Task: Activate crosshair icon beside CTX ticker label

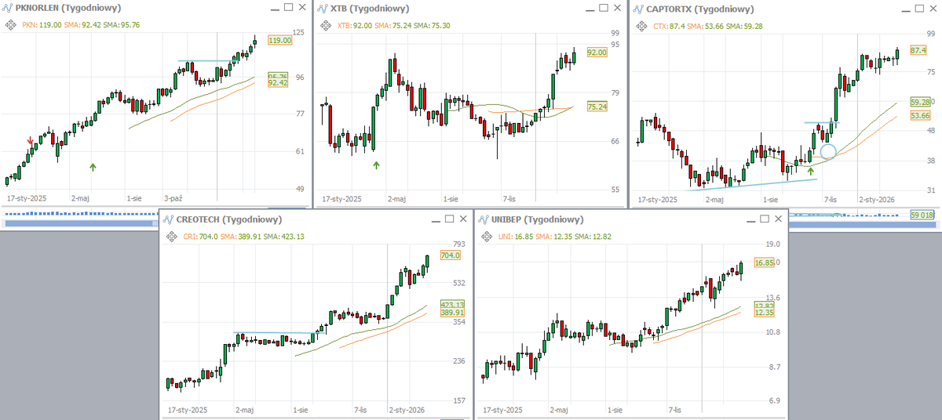Action: coord(641,25)
